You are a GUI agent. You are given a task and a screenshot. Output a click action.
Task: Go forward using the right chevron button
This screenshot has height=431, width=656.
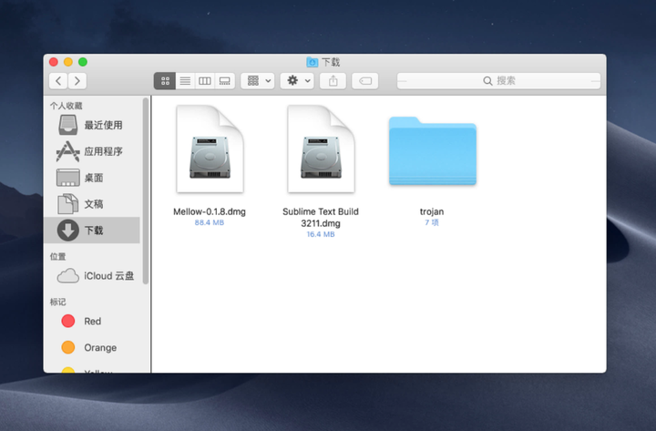click(x=77, y=81)
